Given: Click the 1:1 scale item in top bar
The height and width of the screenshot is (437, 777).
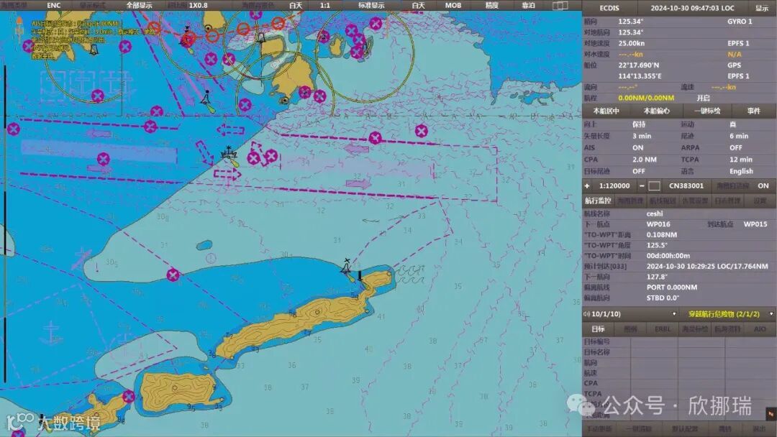Looking at the screenshot, I should click(x=325, y=6).
